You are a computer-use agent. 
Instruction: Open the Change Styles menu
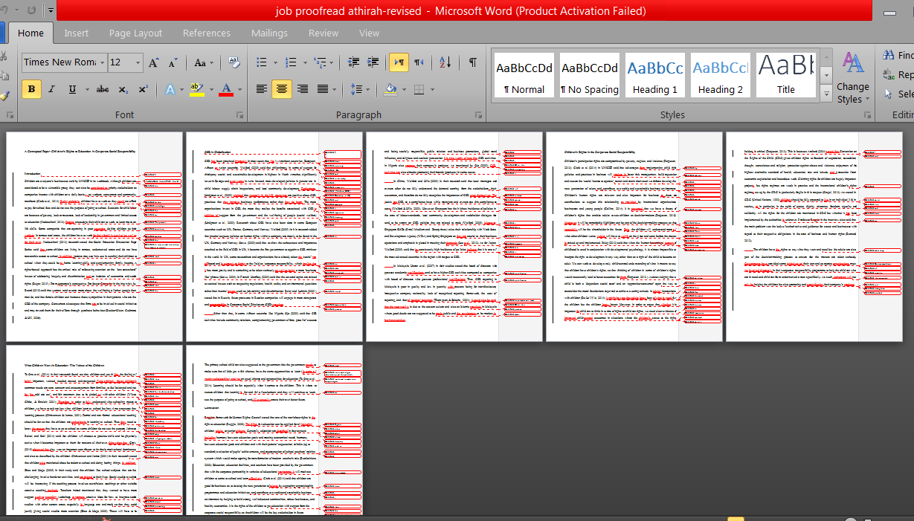(x=853, y=77)
